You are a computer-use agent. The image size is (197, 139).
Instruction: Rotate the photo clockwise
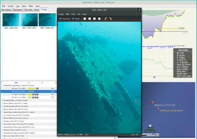[111, 19]
